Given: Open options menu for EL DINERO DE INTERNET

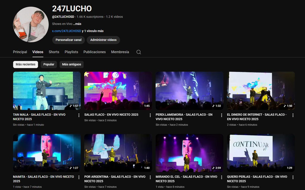Looking at the screenshot, I should point(293,115).
